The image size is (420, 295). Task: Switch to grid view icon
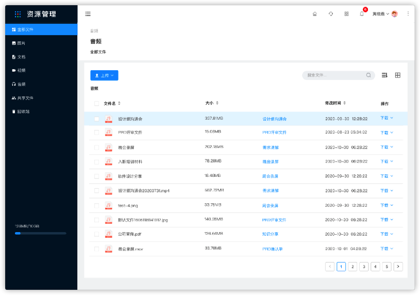tap(398, 75)
